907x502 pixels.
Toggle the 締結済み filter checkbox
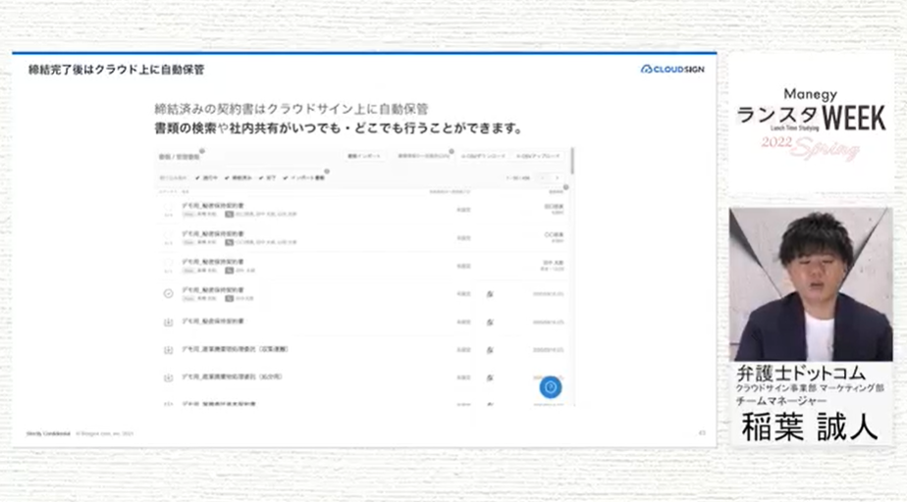[x=227, y=178]
